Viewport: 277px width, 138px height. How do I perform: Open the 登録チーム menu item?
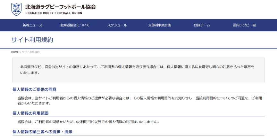pos(202,25)
